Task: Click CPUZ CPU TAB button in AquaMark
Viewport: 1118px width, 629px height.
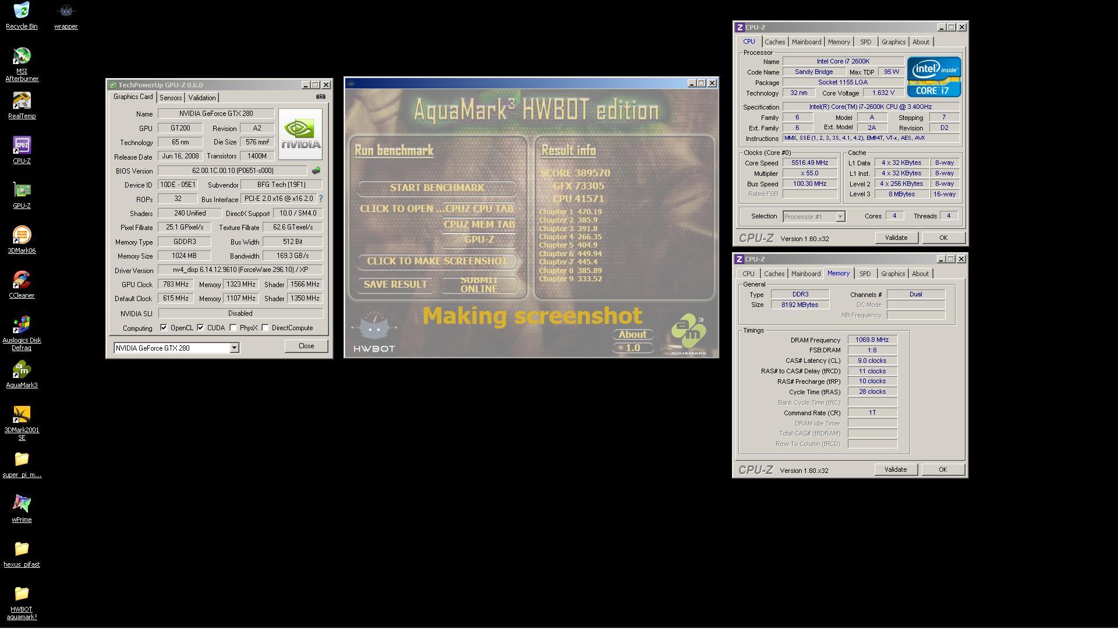Action: point(479,209)
